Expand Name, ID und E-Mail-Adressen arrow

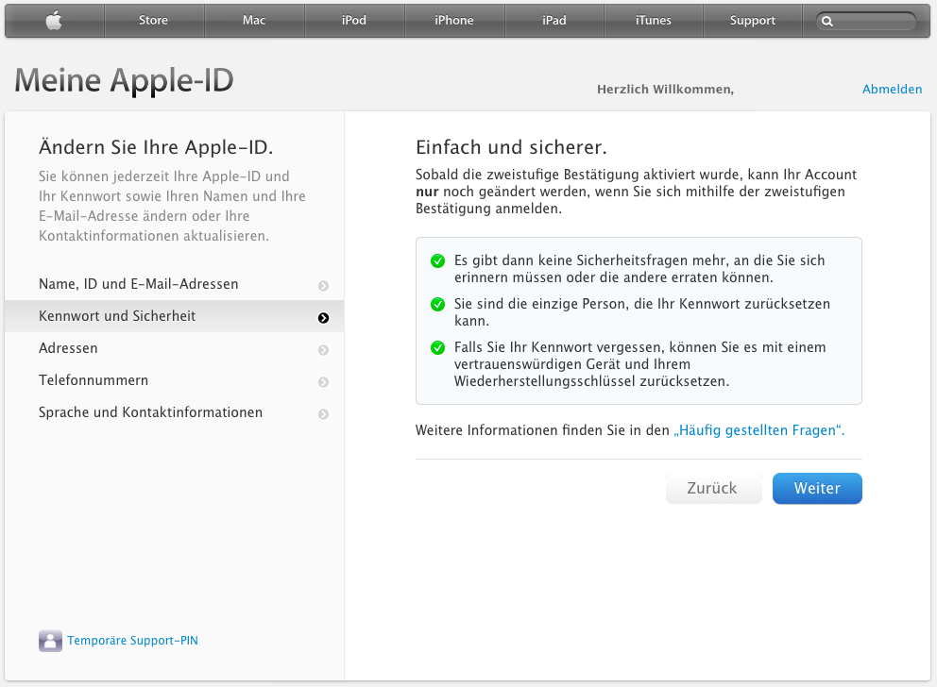pos(323,286)
